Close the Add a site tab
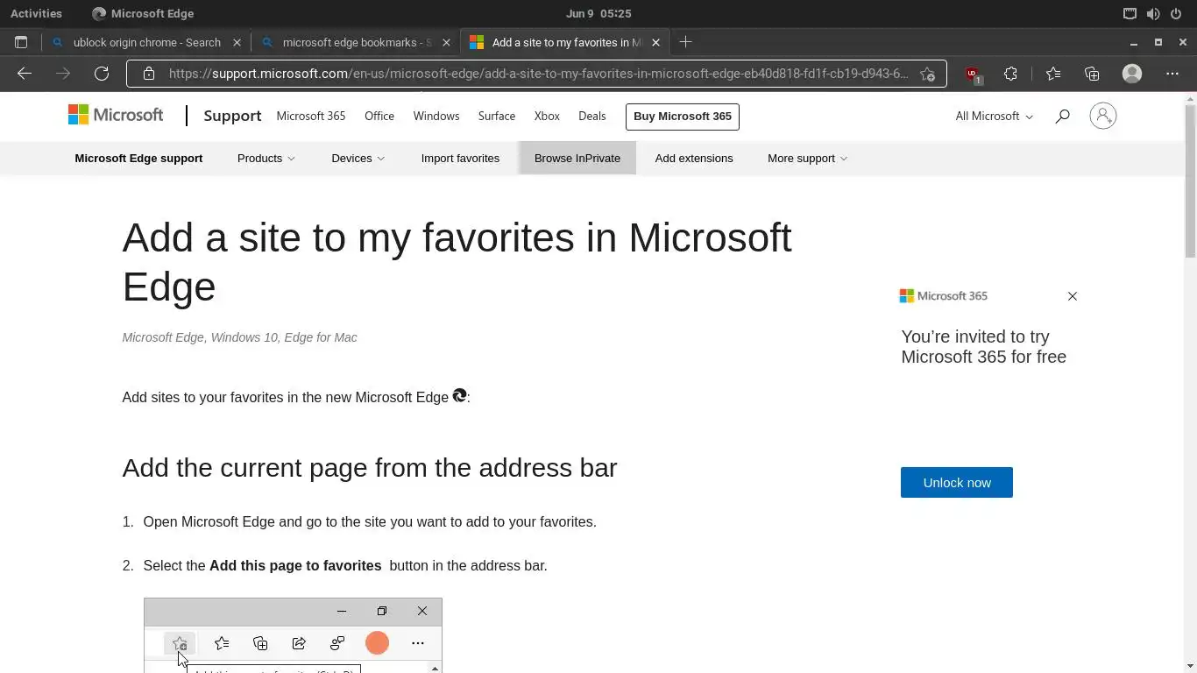 pyautogui.click(x=656, y=42)
